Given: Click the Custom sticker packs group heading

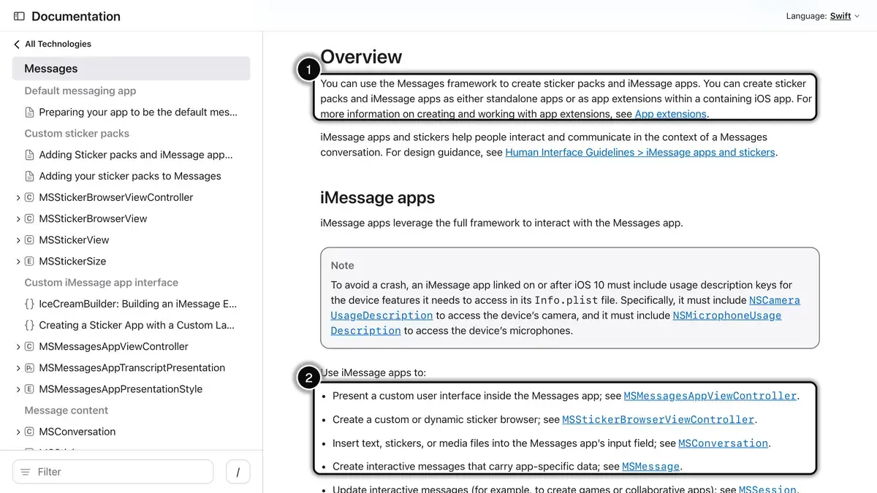Looking at the screenshot, I should point(77,134).
